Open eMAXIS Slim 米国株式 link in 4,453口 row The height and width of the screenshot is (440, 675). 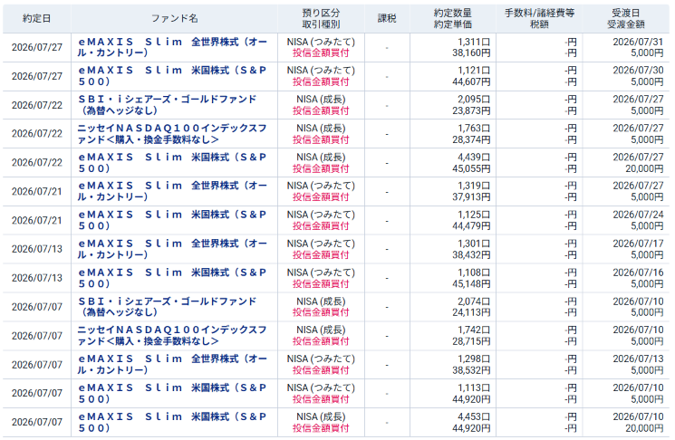pyautogui.click(x=172, y=423)
